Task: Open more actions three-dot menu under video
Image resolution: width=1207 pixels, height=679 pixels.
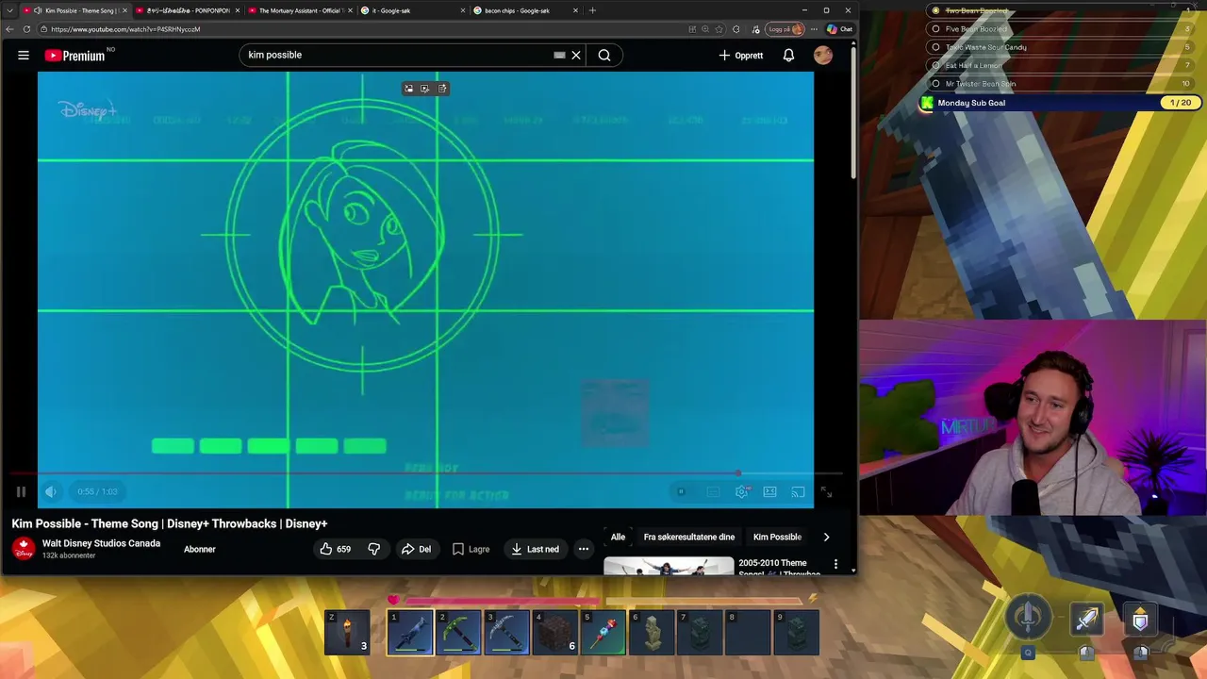Action: pyautogui.click(x=583, y=549)
